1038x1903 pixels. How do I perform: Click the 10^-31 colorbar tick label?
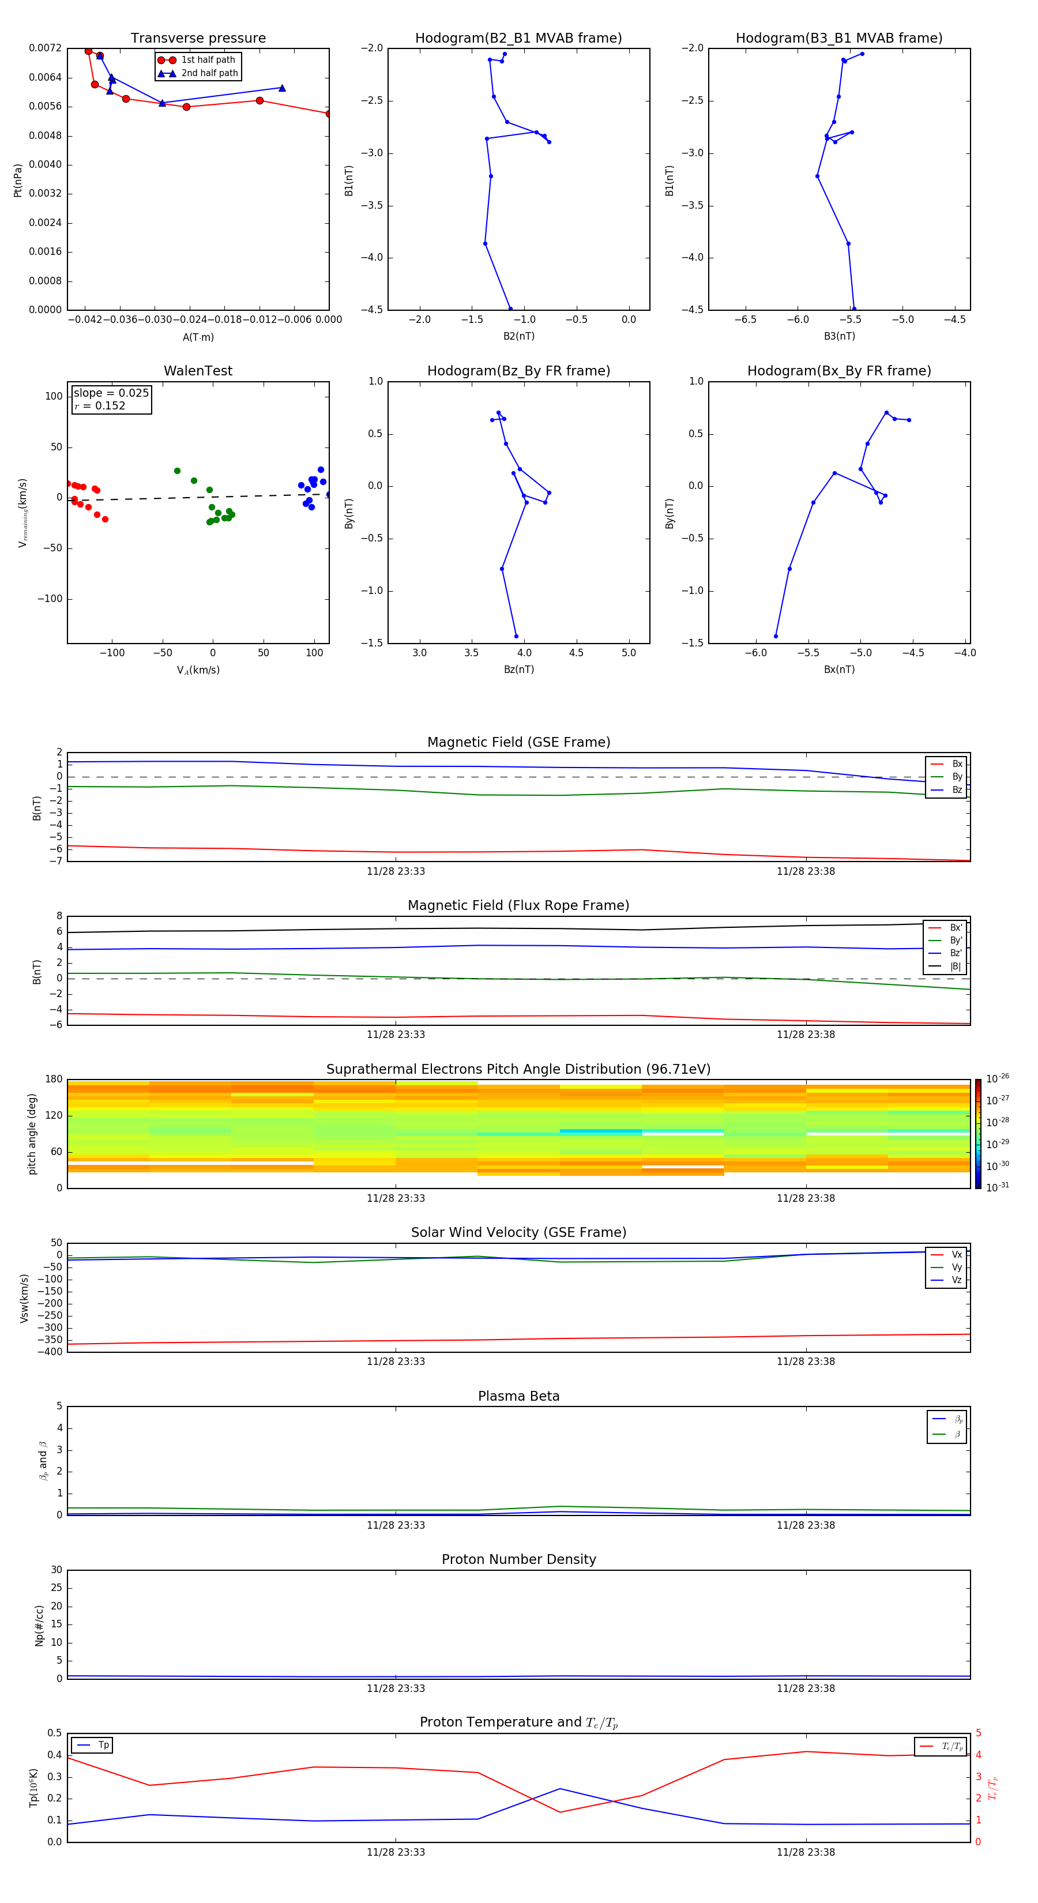tap(998, 1187)
